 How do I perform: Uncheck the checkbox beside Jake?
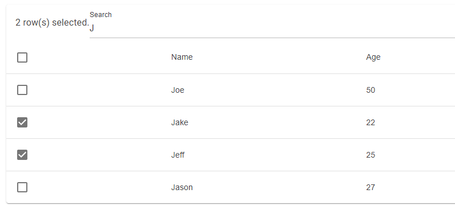point(22,122)
